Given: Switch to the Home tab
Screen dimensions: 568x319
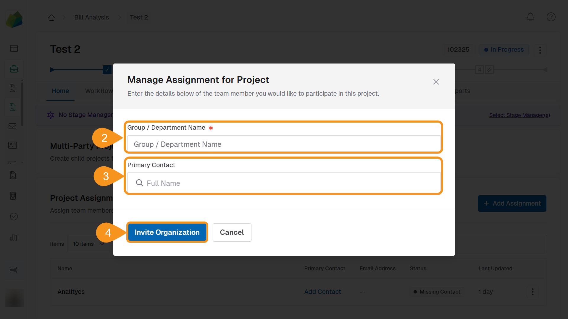Looking at the screenshot, I should (60, 91).
